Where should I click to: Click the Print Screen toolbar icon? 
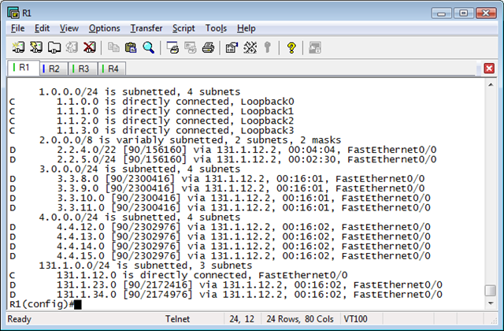click(173, 47)
